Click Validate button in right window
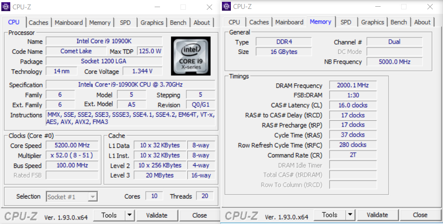The height and width of the screenshot is (224, 443). 377,215
